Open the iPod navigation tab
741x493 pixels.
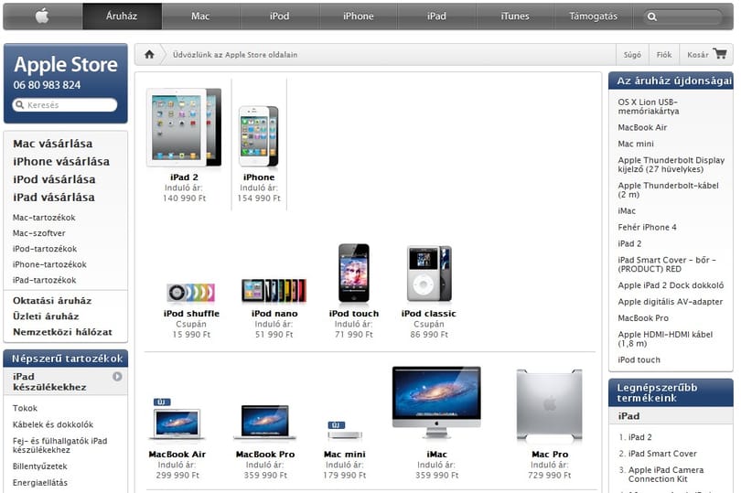(x=280, y=16)
